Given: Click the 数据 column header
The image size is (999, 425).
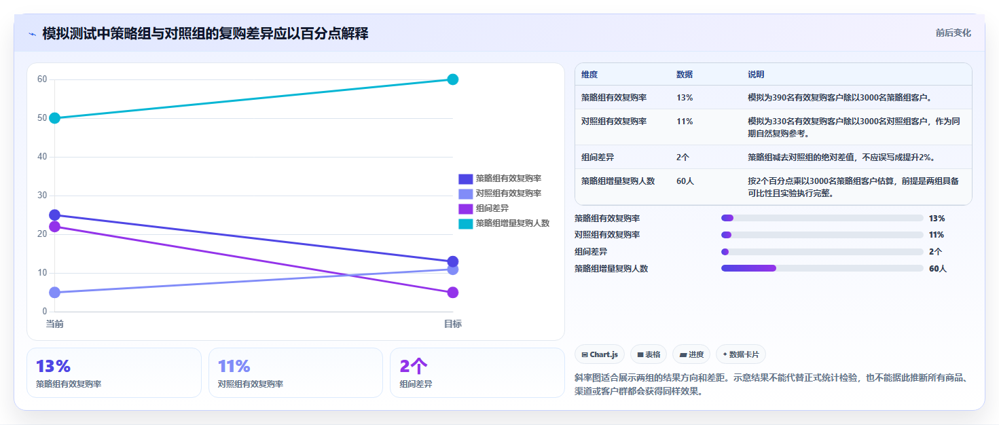Looking at the screenshot, I should (685, 74).
